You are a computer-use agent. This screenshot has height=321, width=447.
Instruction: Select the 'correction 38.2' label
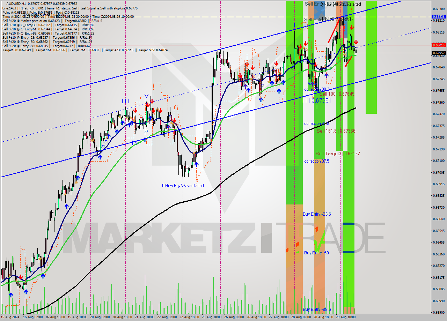pos(317,89)
